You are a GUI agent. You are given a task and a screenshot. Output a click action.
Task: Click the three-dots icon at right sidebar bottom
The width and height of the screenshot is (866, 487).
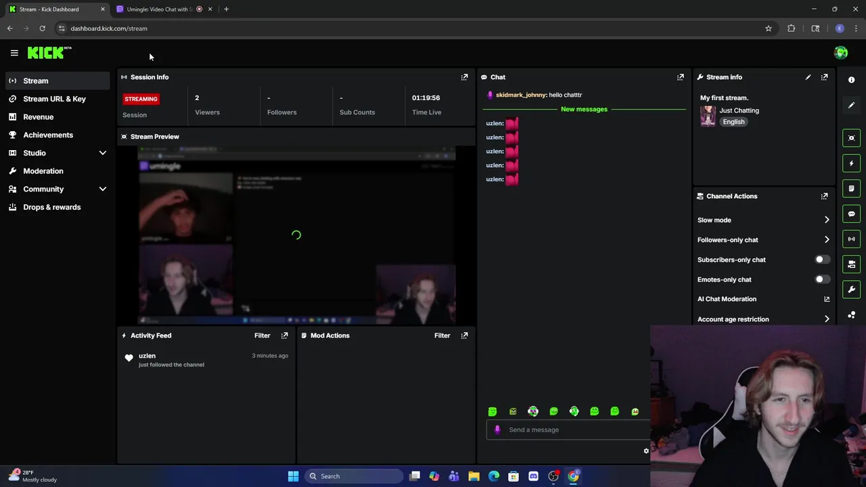point(852,315)
